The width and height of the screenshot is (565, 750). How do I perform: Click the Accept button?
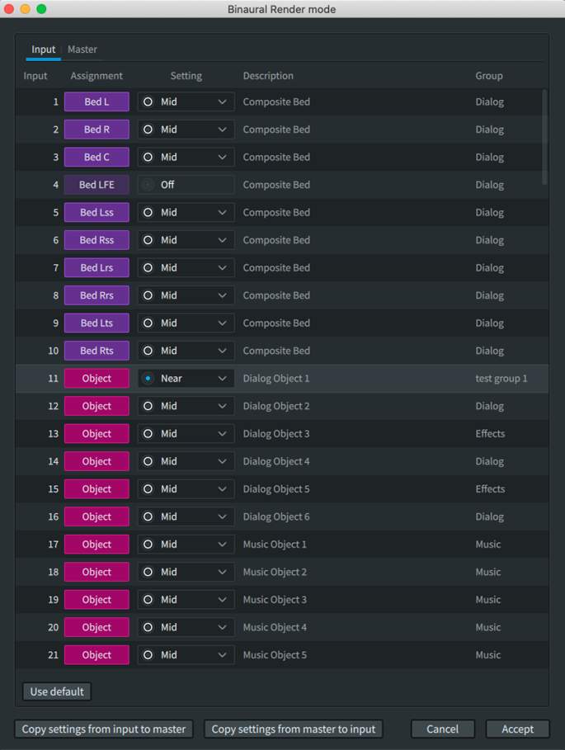tap(517, 729)
